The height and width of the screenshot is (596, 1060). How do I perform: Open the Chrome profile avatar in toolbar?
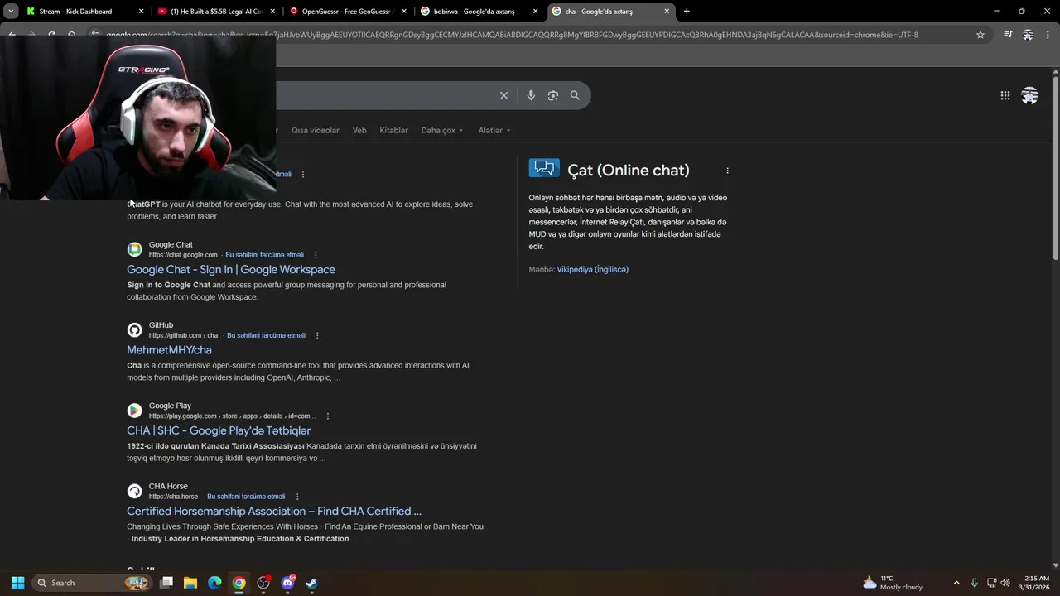pos(1028,35)
